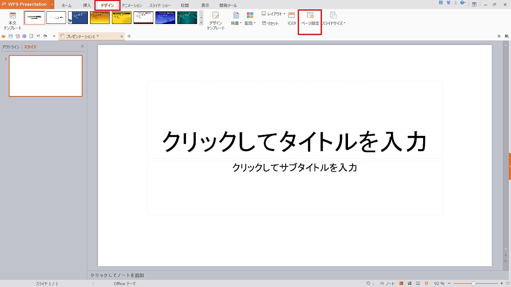Click the リセット (reset) button
511x287 pixels.
pyautogui.click(x=270, y=23)
